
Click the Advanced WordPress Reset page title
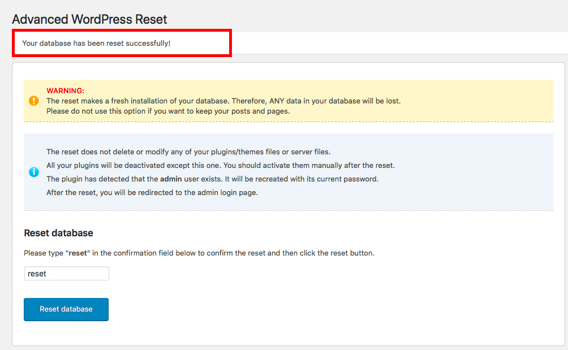(x=89, y=19)
